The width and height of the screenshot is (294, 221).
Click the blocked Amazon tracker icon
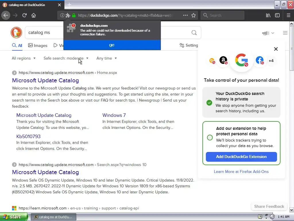pos(223,60)
